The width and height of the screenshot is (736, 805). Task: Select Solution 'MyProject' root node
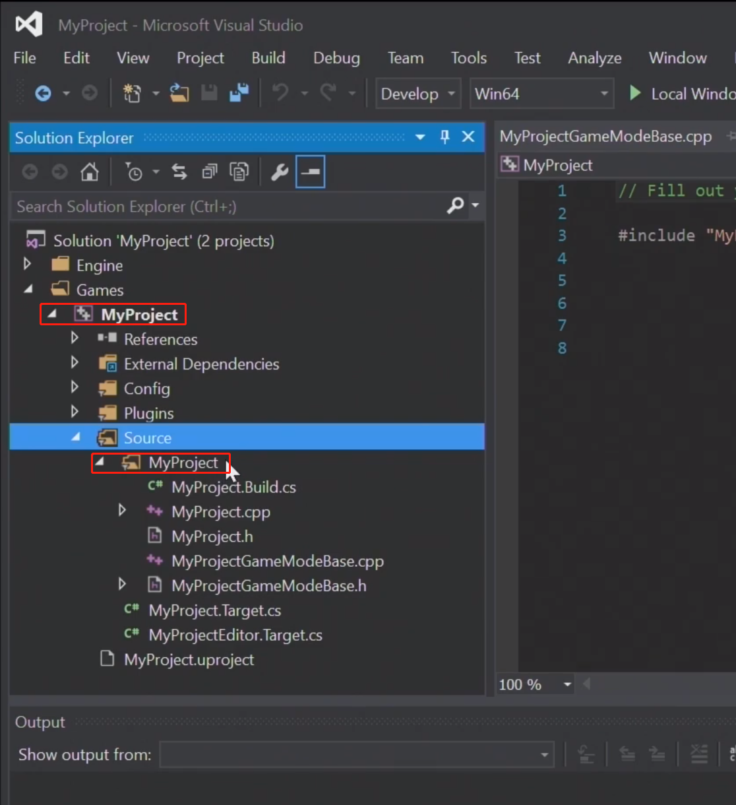click(164, 241)
